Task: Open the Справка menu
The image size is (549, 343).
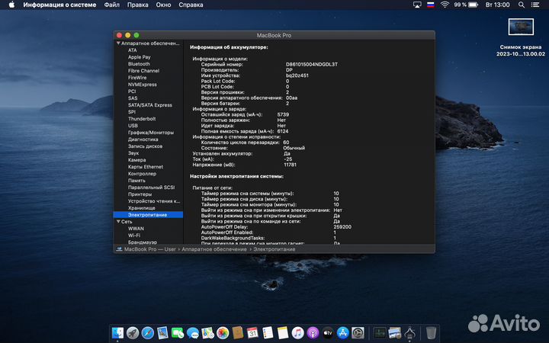Action: [x=191, y=5]
